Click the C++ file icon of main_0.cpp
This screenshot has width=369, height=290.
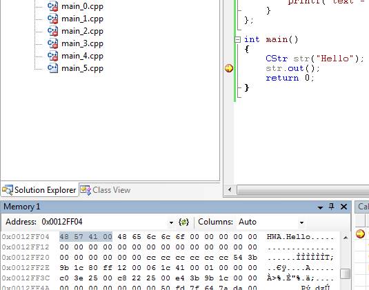coord(52,6)
